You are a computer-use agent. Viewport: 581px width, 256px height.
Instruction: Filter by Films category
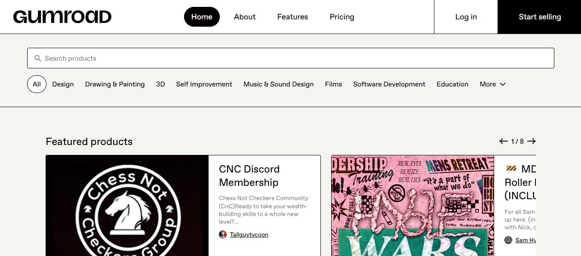333,84
